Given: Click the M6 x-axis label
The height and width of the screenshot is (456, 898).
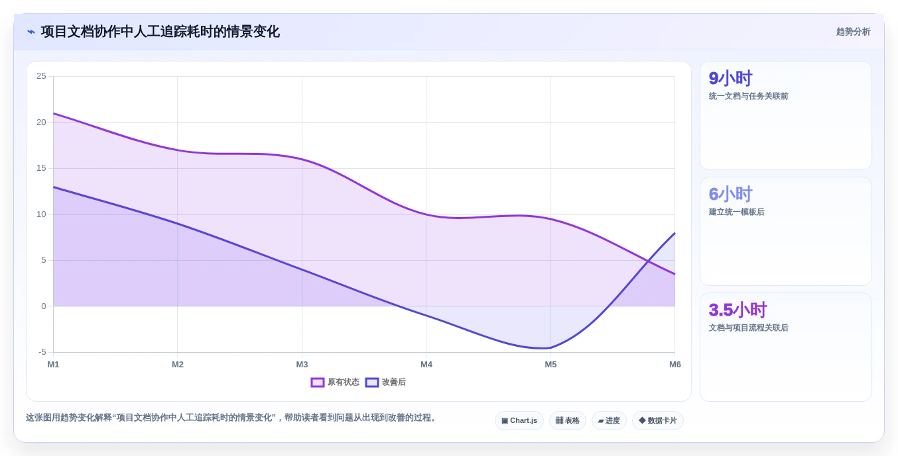Looking at the screenshot, I should pyautogui.click(x=675, y=365).
